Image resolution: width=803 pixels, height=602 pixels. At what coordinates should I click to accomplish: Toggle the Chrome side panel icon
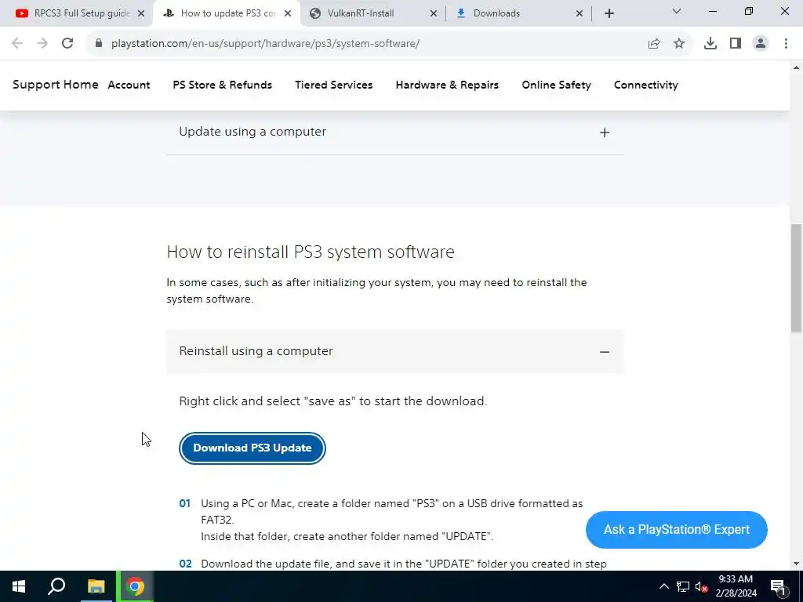[x=736, y=44]
